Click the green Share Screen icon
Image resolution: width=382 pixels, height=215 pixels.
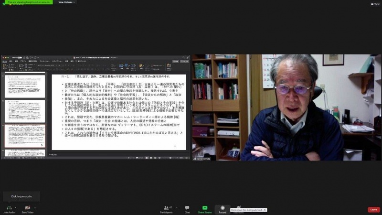205,208
